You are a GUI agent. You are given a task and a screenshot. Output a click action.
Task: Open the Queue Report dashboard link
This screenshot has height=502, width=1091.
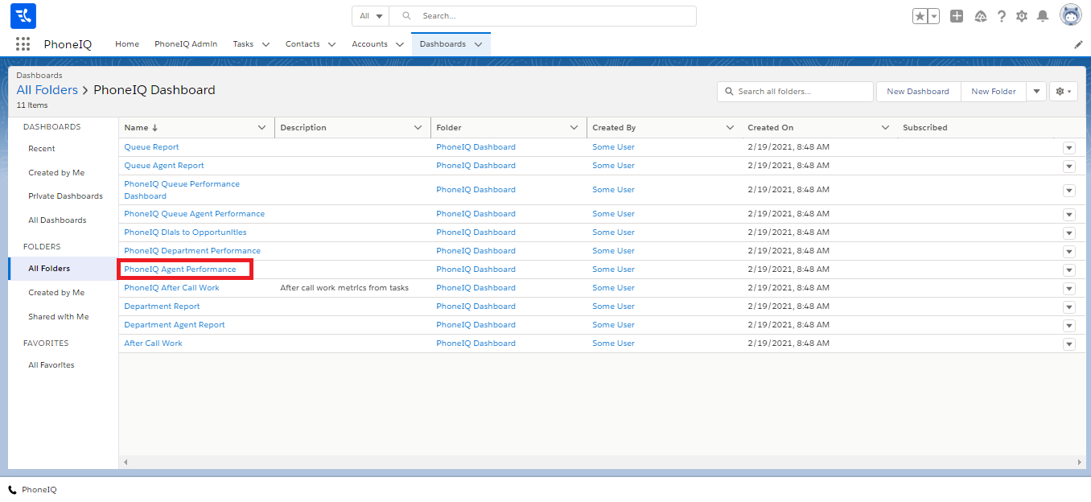pos(151,147)
